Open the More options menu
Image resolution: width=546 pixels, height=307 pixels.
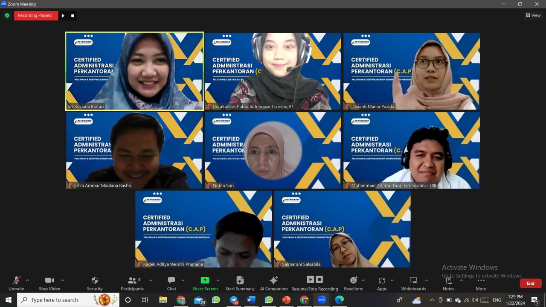click(x=481, y=284)
